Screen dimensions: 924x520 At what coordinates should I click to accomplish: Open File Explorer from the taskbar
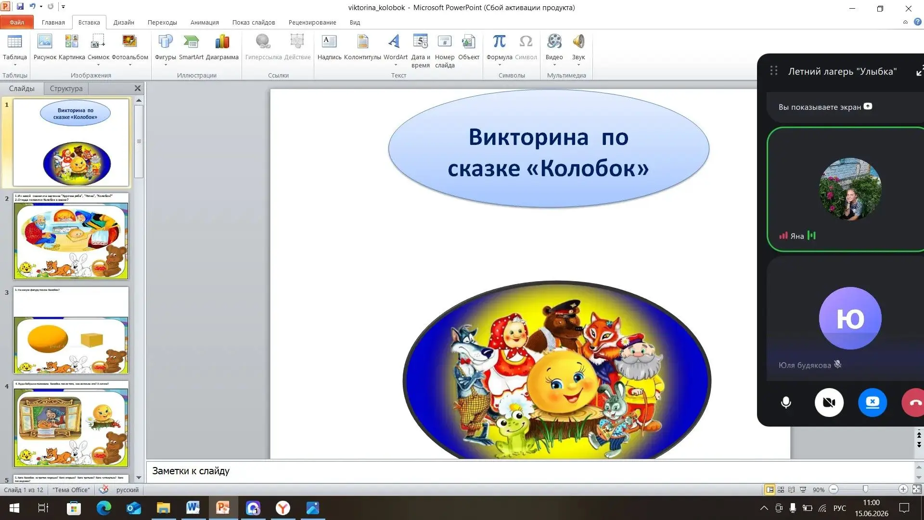pyautogui.click(x=163, y=508)
